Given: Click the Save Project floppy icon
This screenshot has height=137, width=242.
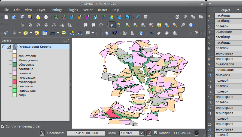Looking at the screenshot, I should pyautogui.click(x=22, y=17).
